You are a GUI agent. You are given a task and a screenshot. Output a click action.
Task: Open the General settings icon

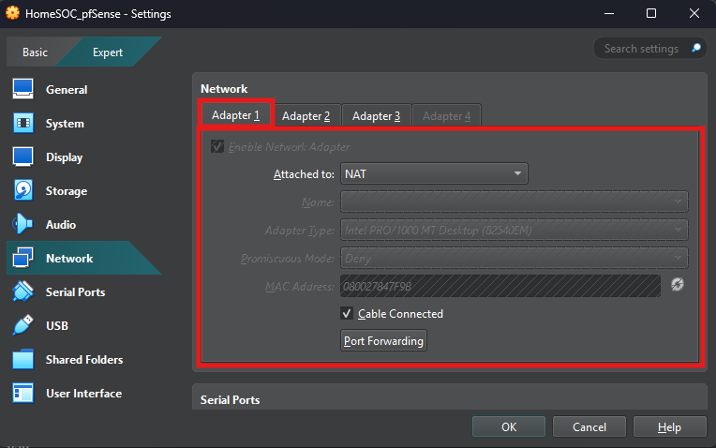pos(23,90)
